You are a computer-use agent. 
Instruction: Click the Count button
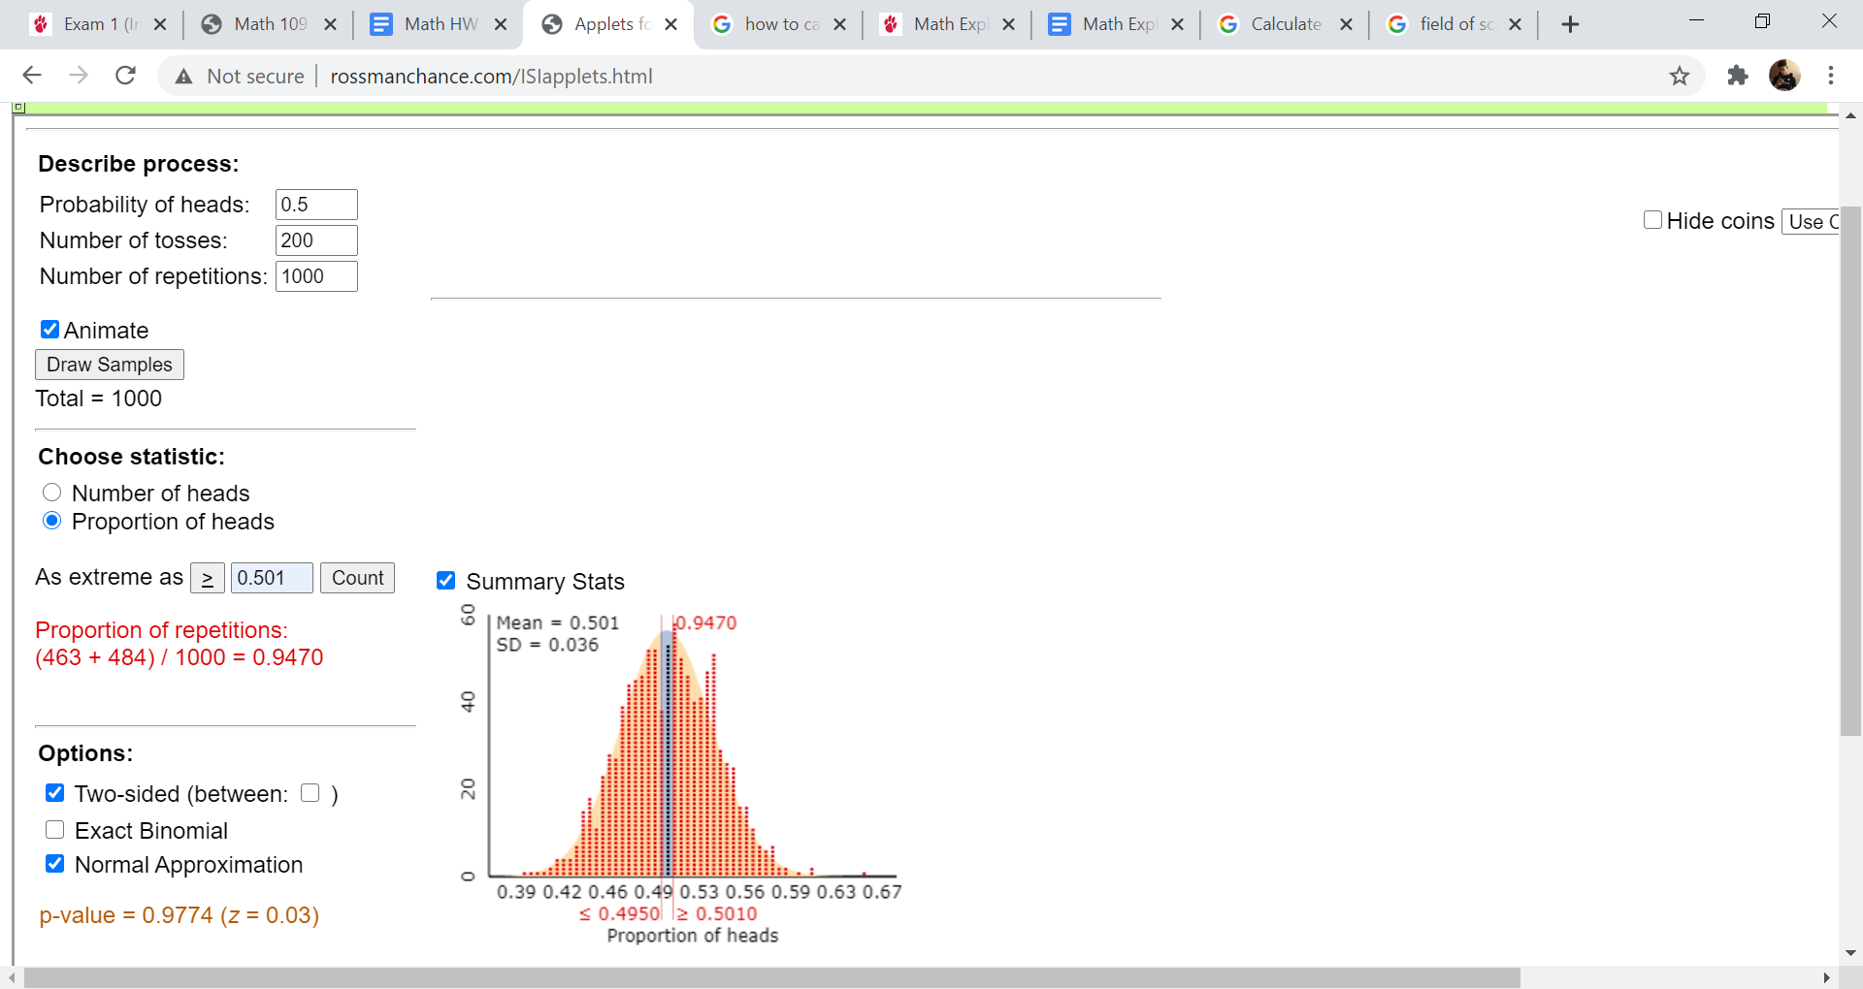[358, 578]
